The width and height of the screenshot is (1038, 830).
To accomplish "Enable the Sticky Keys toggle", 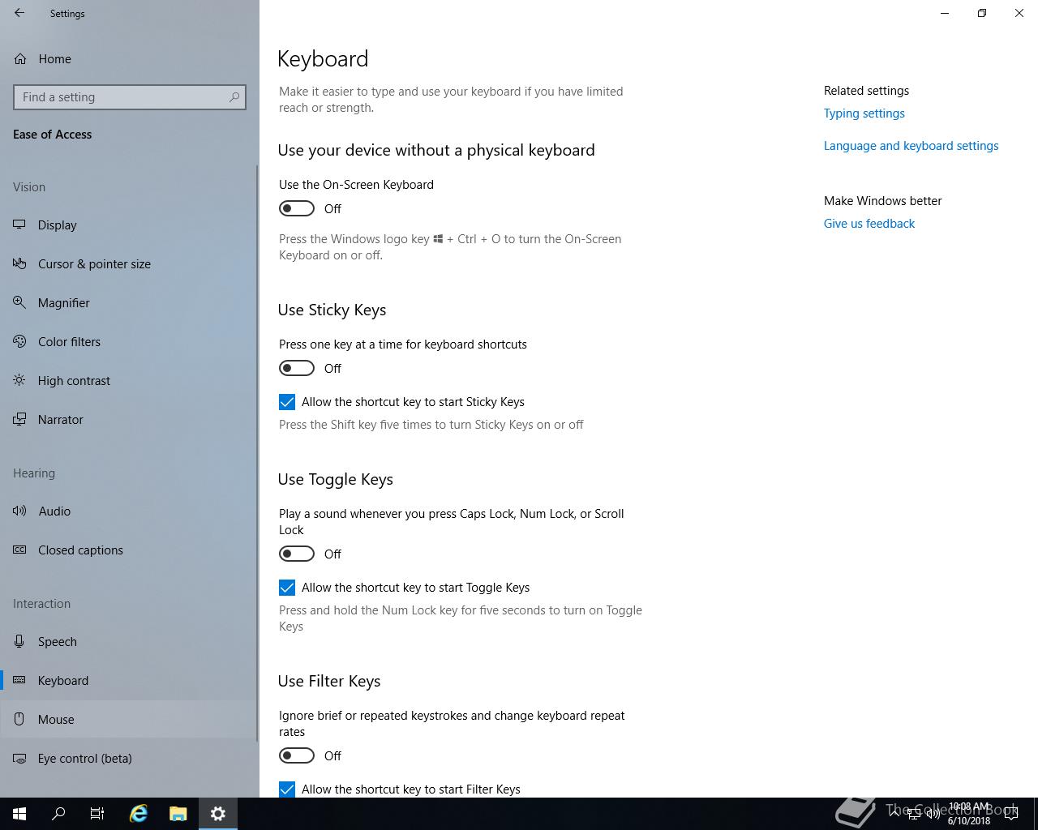I will (x=297, y=368).
